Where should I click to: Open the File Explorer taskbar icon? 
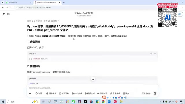coord(121,101)
